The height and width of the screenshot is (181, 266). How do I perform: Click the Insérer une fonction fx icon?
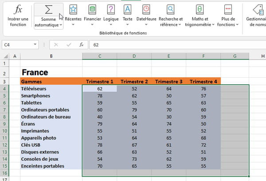click(x=18, y=9)
